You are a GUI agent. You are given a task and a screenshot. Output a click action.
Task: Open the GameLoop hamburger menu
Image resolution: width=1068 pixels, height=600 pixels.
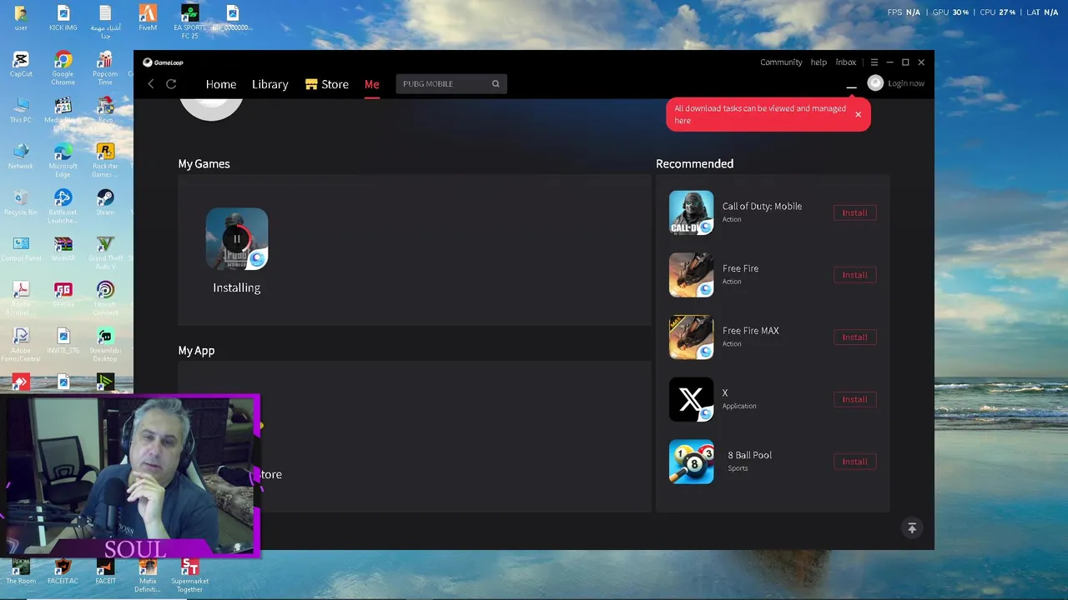tap(874, 62)
